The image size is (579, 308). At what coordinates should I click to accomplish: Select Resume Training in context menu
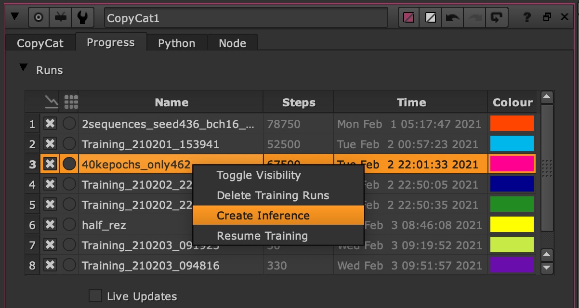point(262,236)
